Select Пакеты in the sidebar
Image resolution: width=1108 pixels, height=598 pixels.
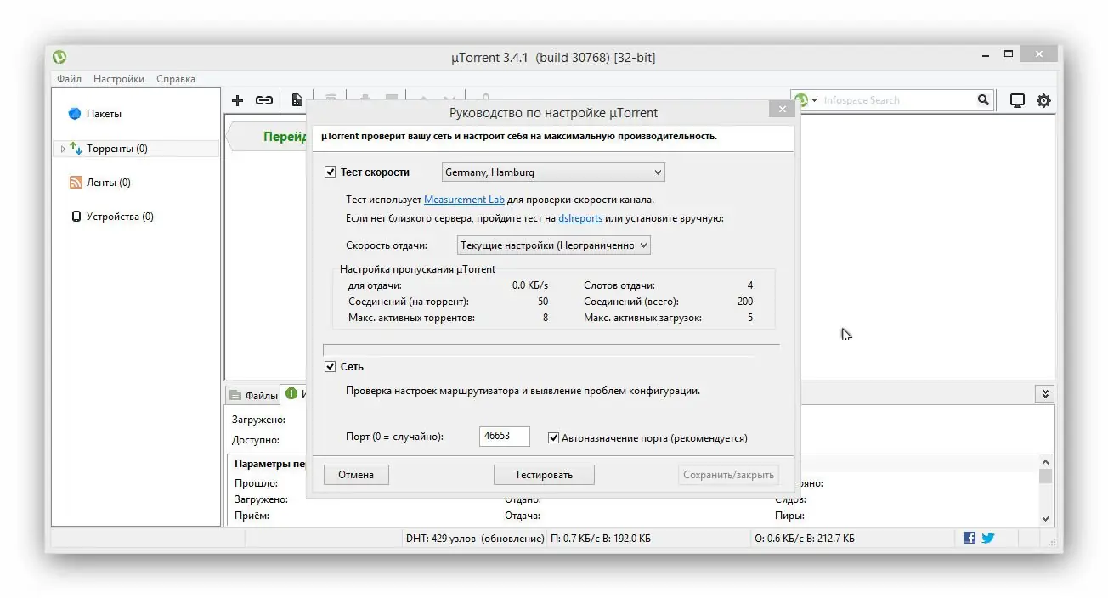tap(104, 114)
